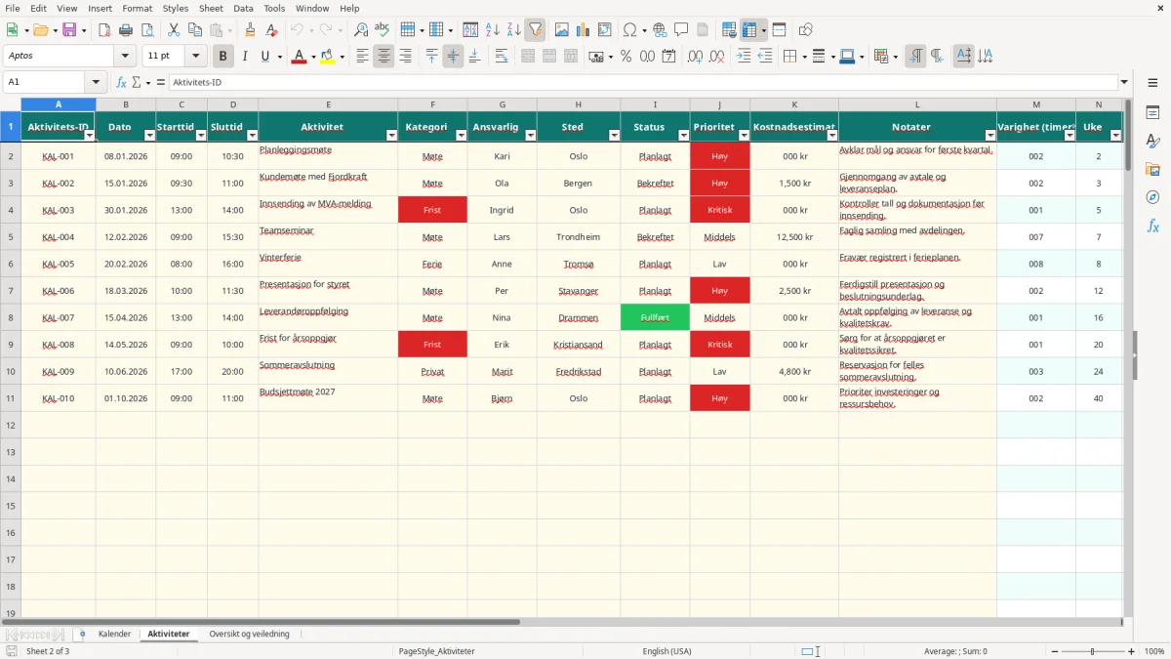The height and width of the screenshot is (659, 1171).
Task: Open the Sheet menu
Action: 211,8
